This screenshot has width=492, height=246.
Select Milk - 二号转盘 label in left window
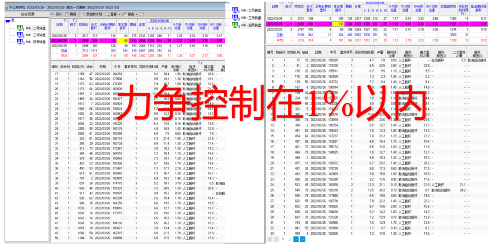pos(36,29)
